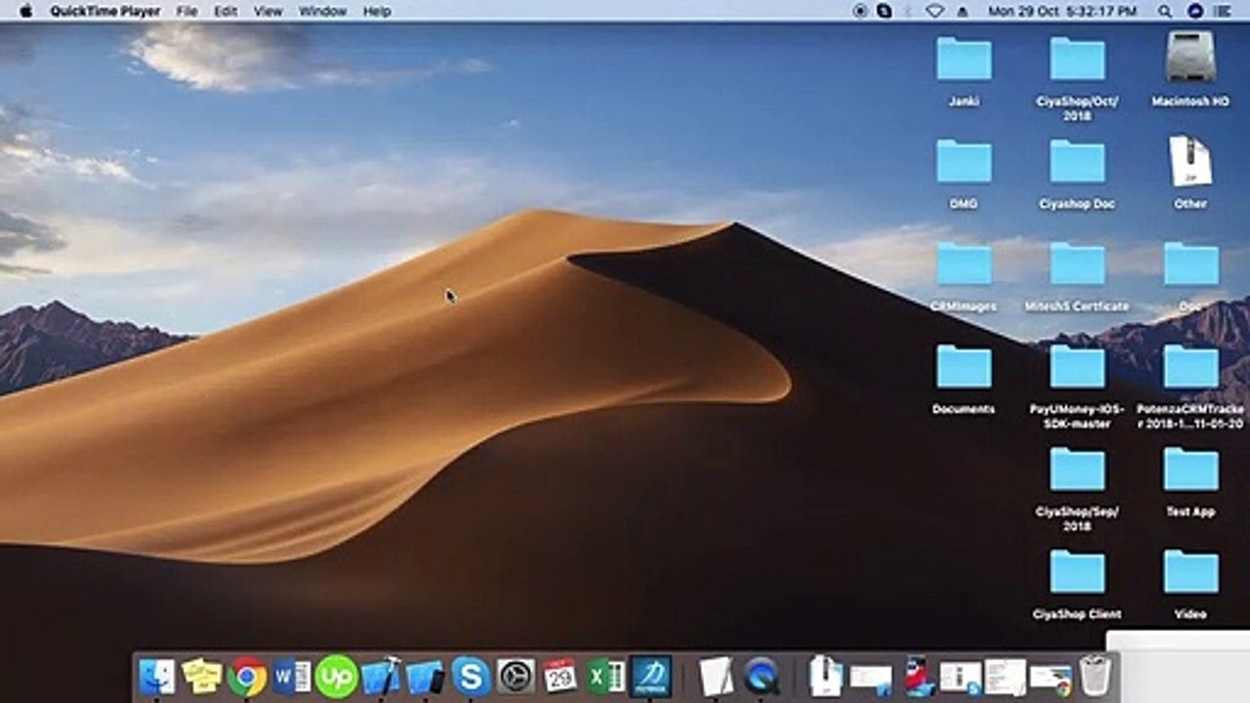
Task: Open the Apple menu
Action: 25,11
